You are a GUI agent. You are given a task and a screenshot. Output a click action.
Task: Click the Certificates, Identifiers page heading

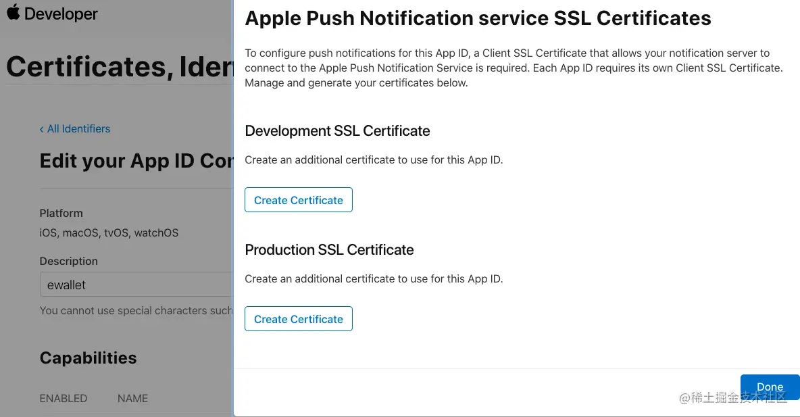coord(120,66)
